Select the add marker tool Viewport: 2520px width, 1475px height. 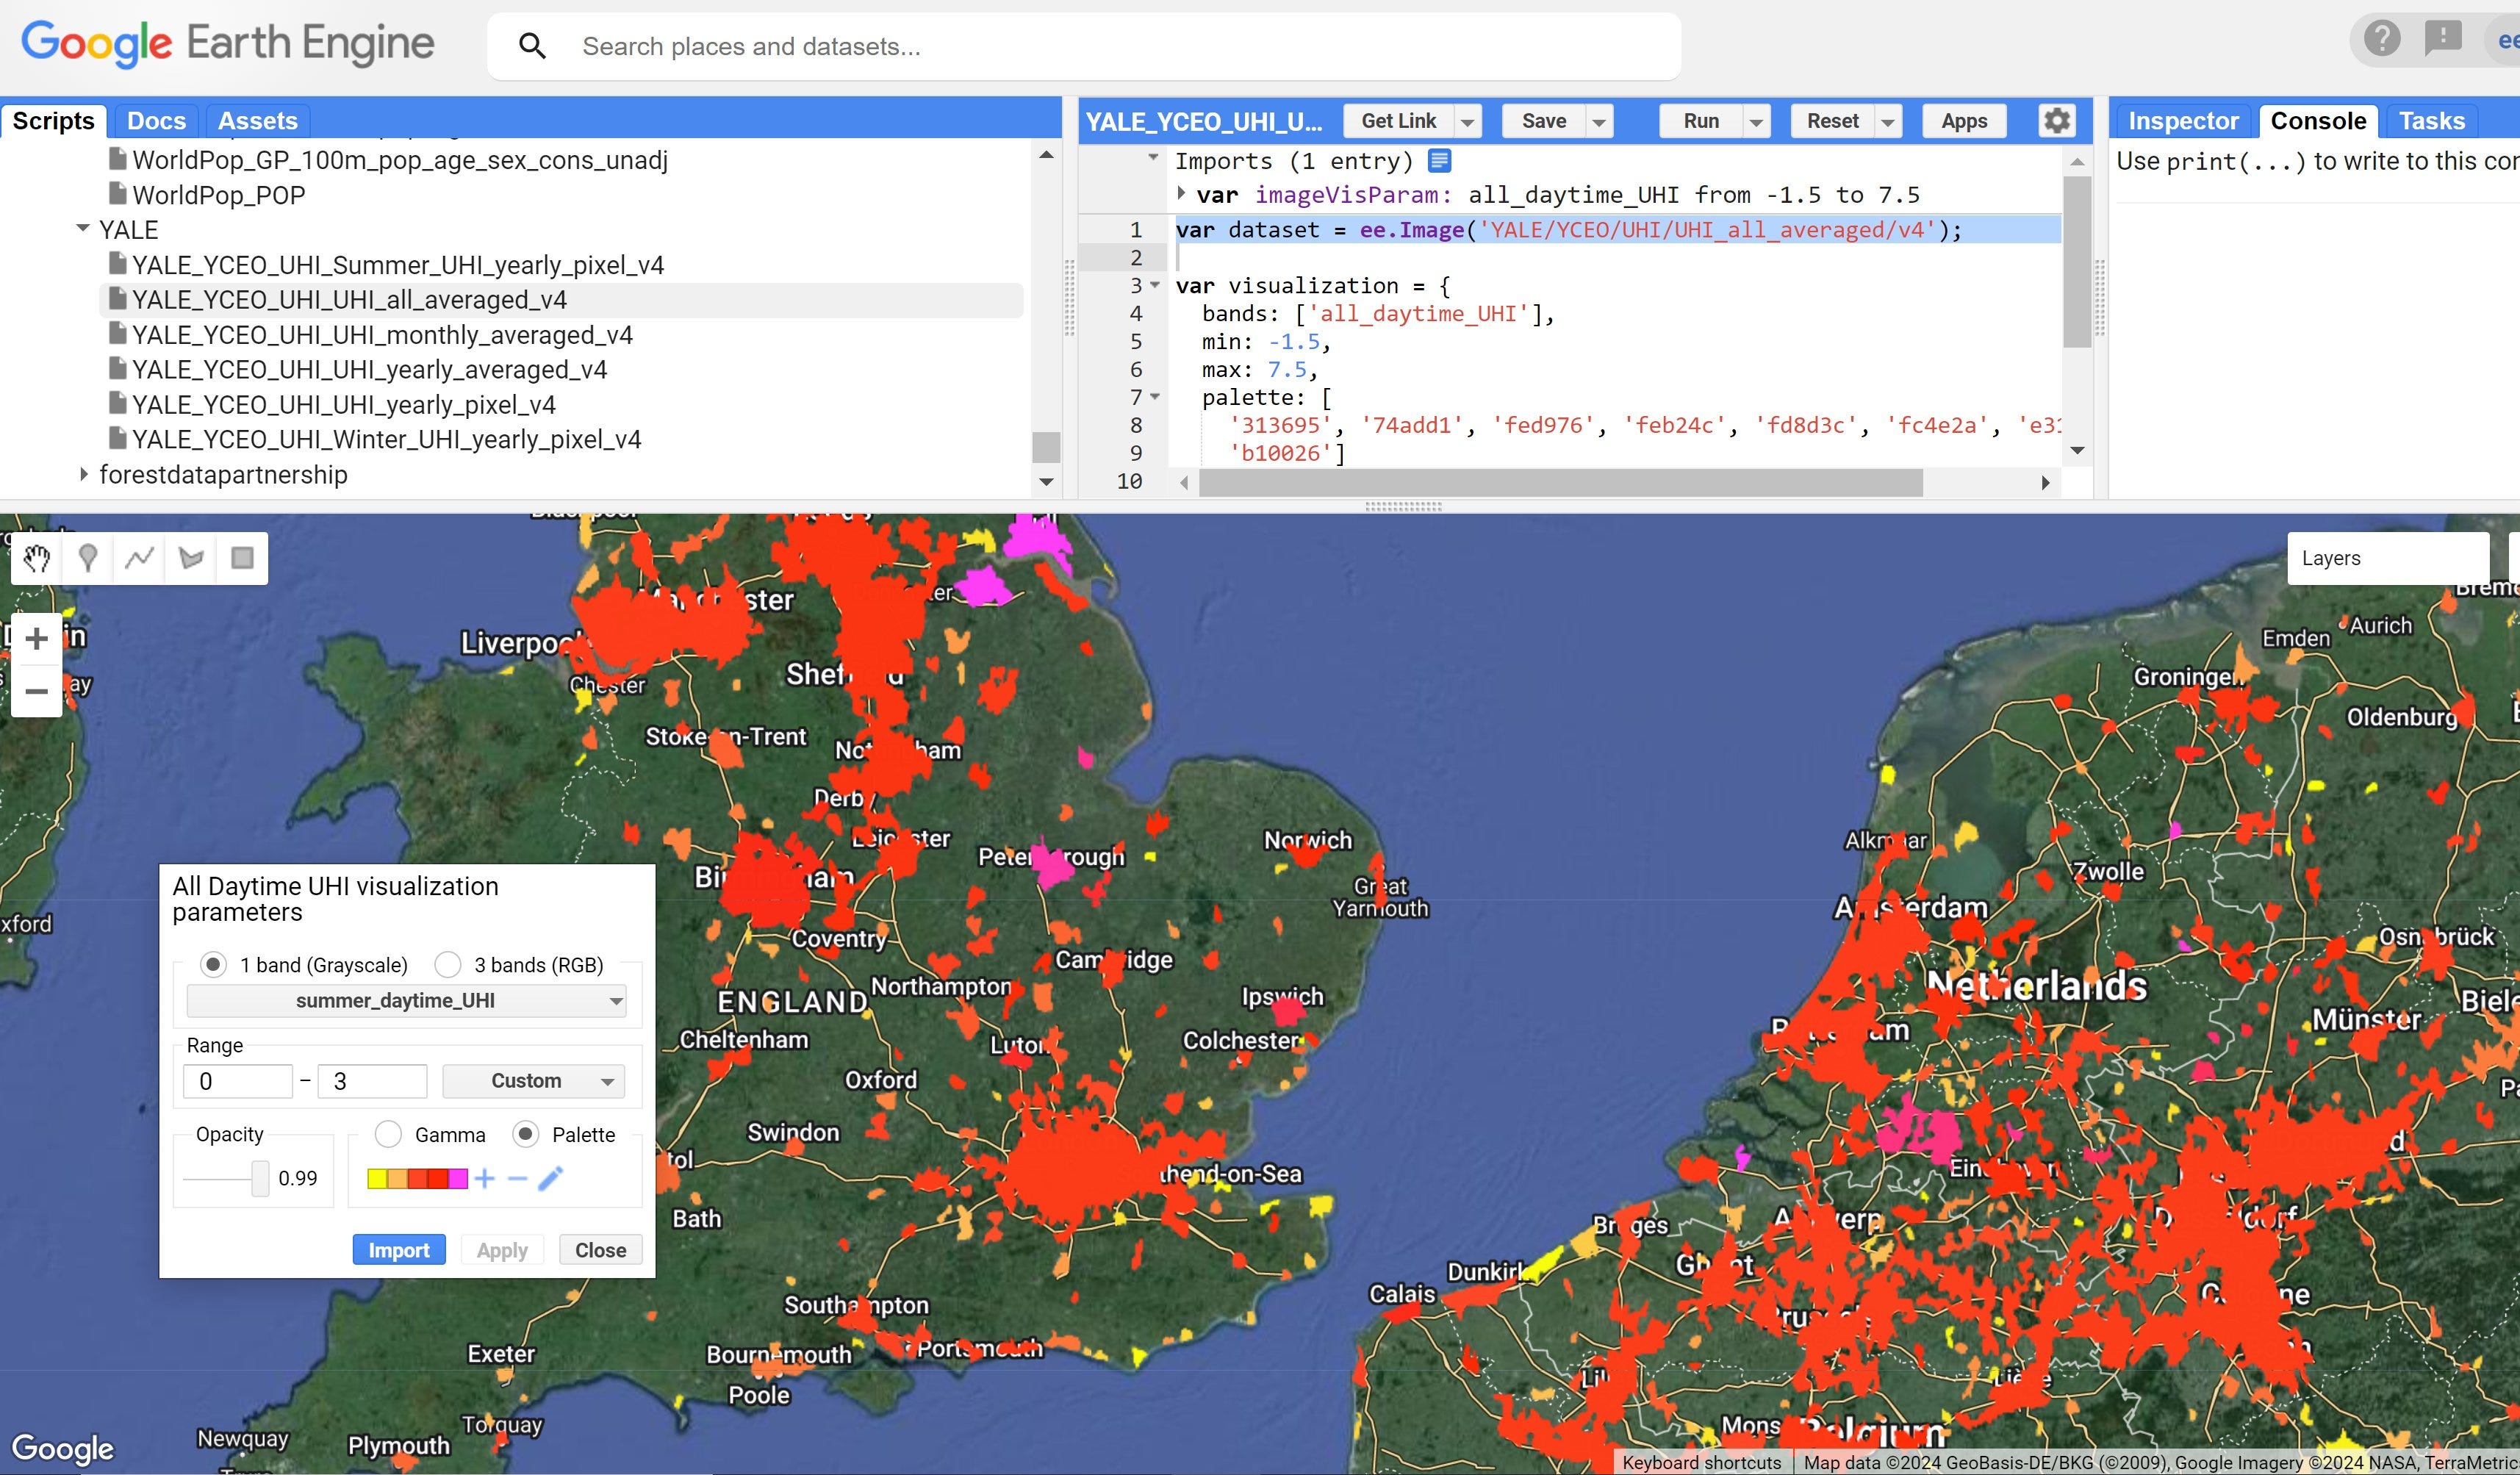click(88, 558)
